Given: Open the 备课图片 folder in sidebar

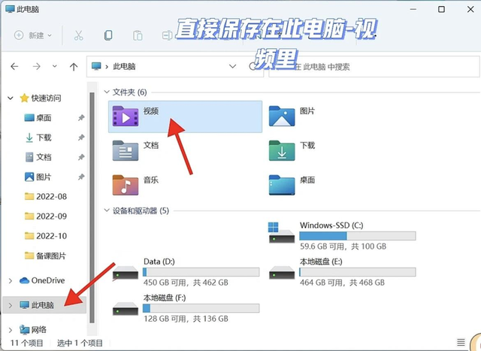Looking at the screenshot, I should pyautogui.click(x=45, y=256).
